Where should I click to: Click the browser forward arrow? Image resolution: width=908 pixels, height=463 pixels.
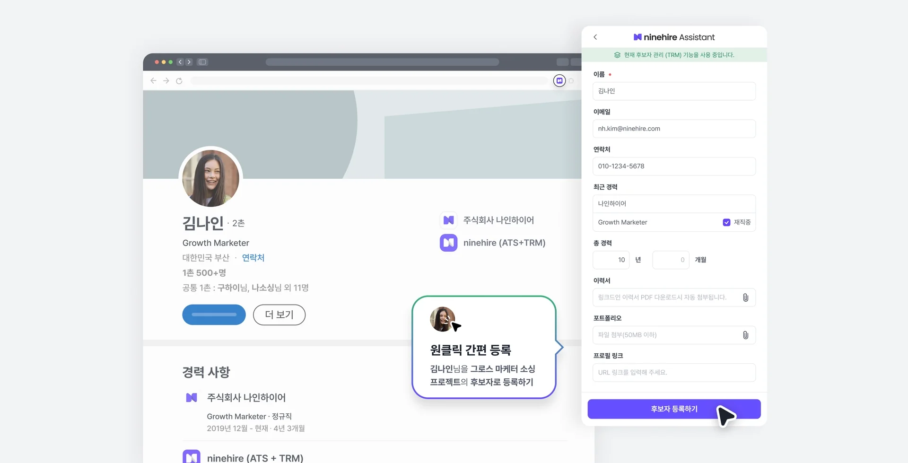click(x=166, y=81)
